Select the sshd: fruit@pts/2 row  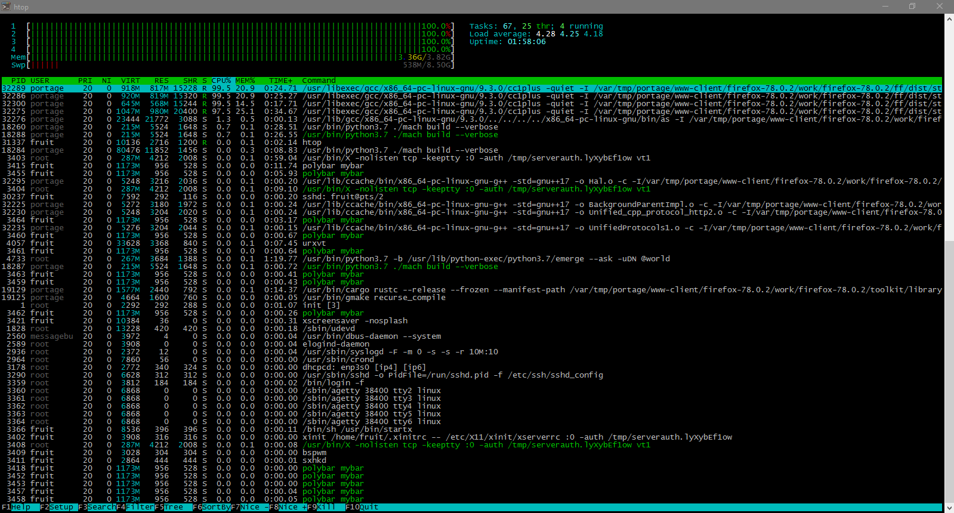coord(472,197)
